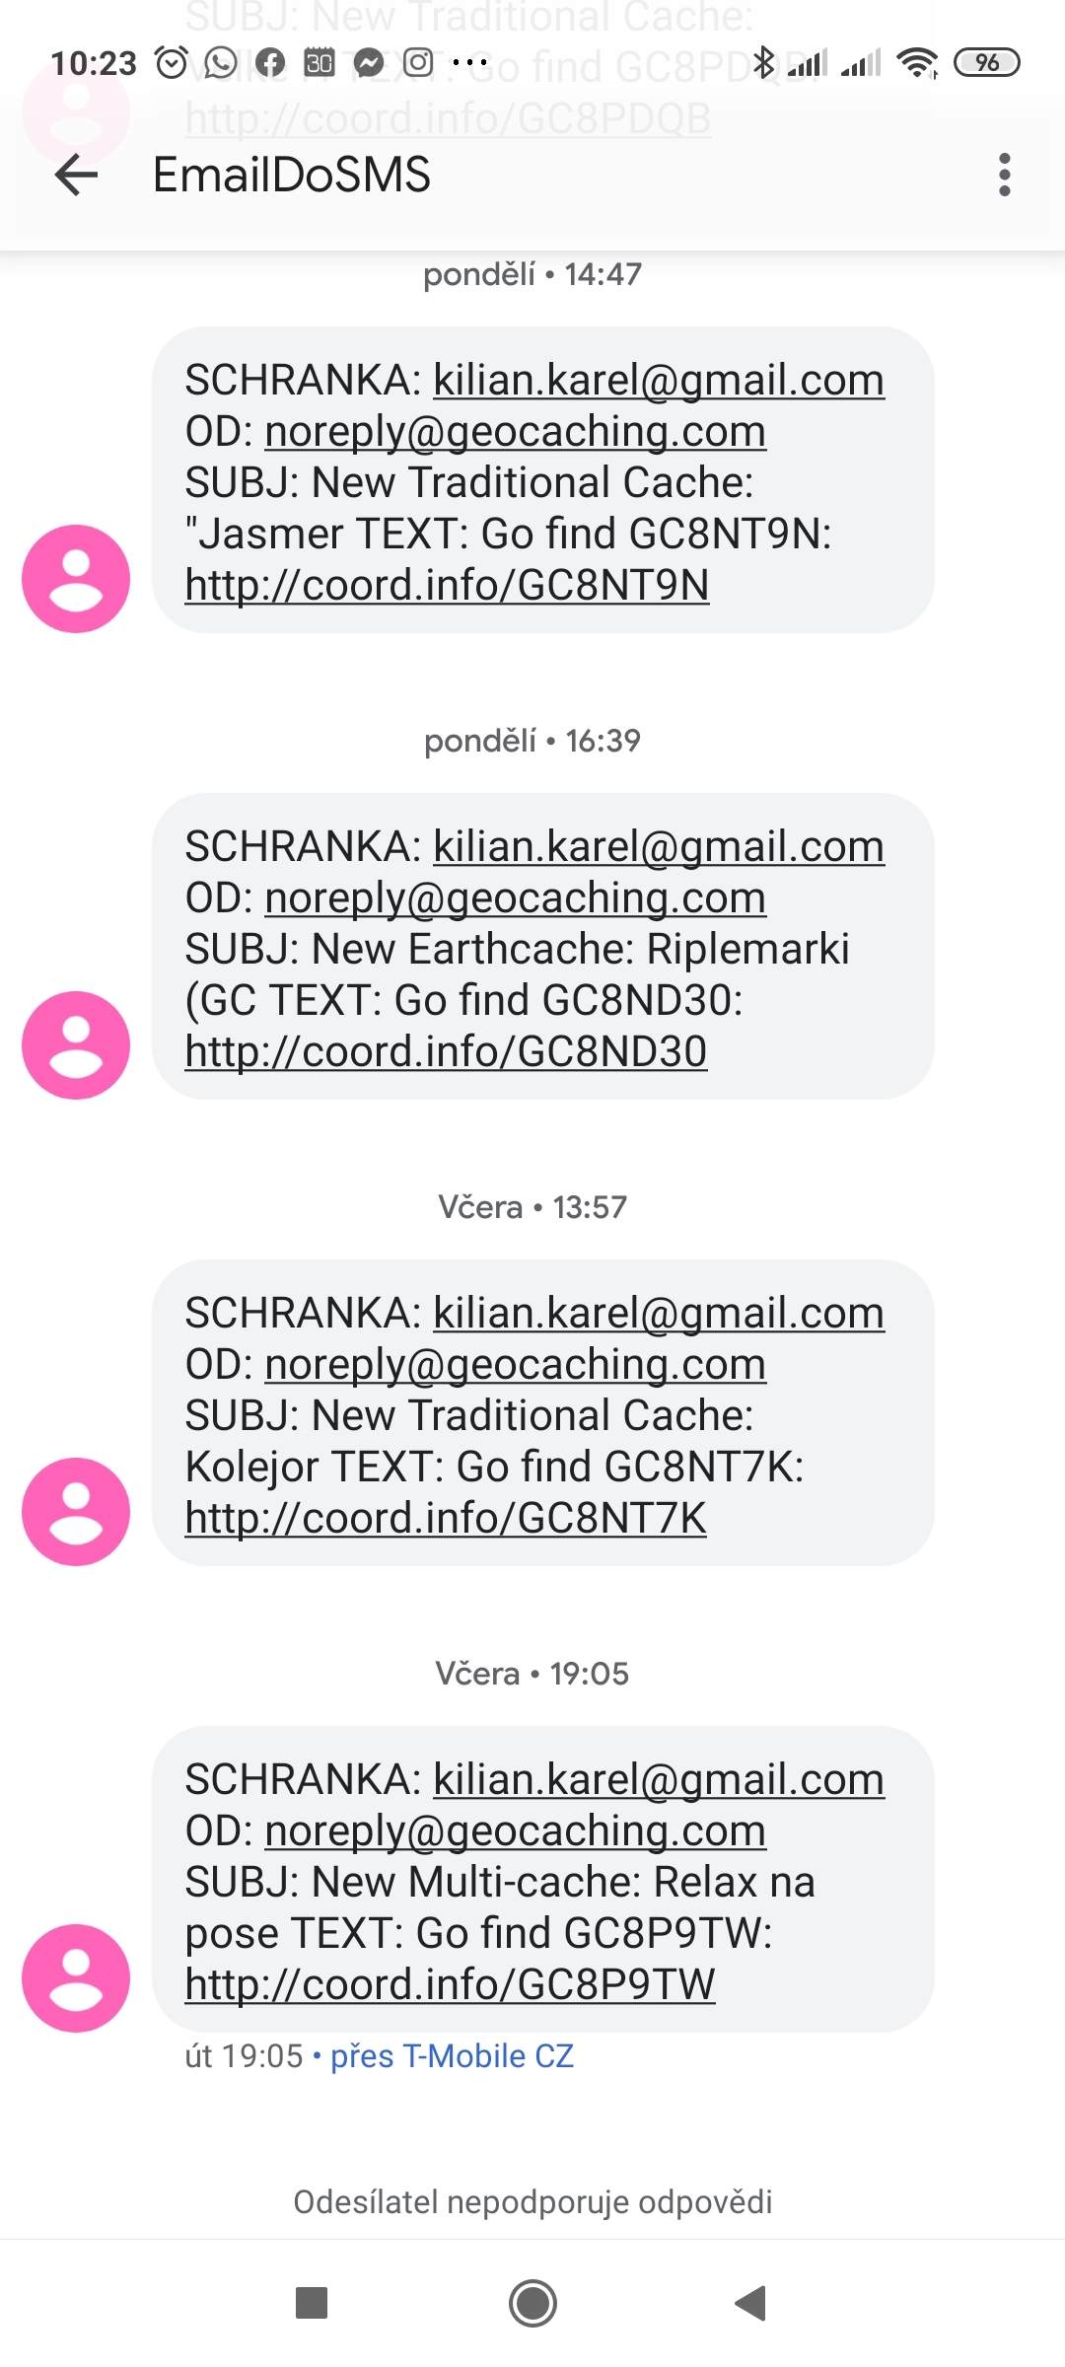
Task: Open the three-dot overflow menu
Action: [1004, 176]
